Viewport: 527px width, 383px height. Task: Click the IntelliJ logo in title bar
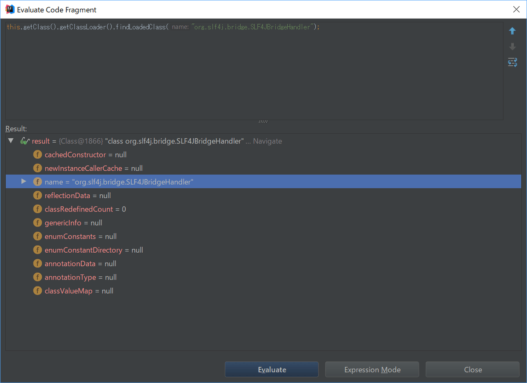[x=9, y=9]
